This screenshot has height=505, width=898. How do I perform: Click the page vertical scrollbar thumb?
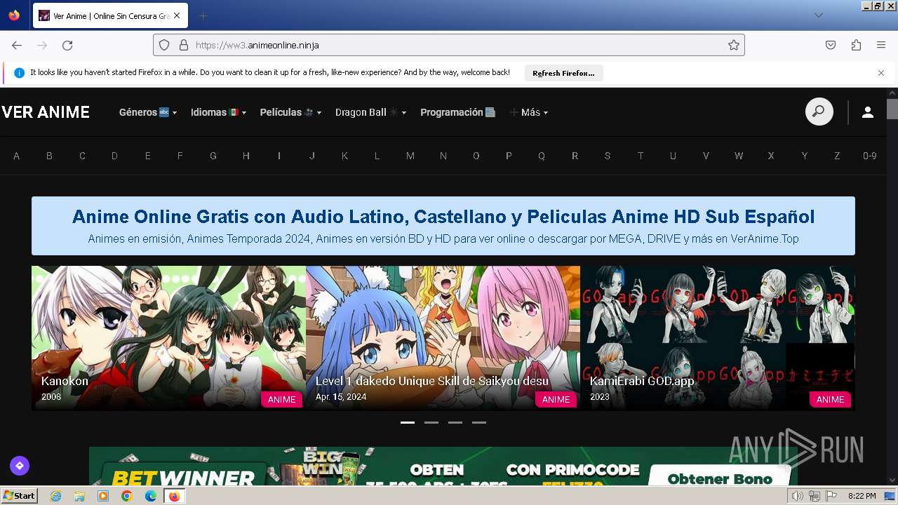[892, 109]
